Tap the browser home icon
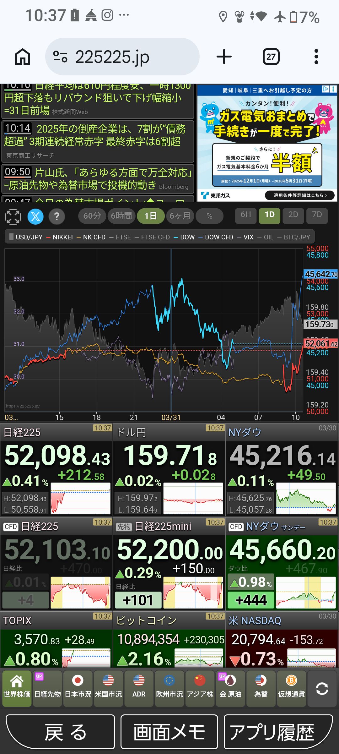The image size is (339, 754). pyautogui.click(x=23, y=57)
